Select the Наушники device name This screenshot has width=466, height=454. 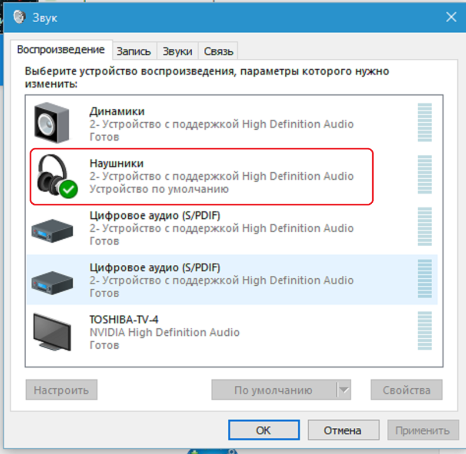116,164
